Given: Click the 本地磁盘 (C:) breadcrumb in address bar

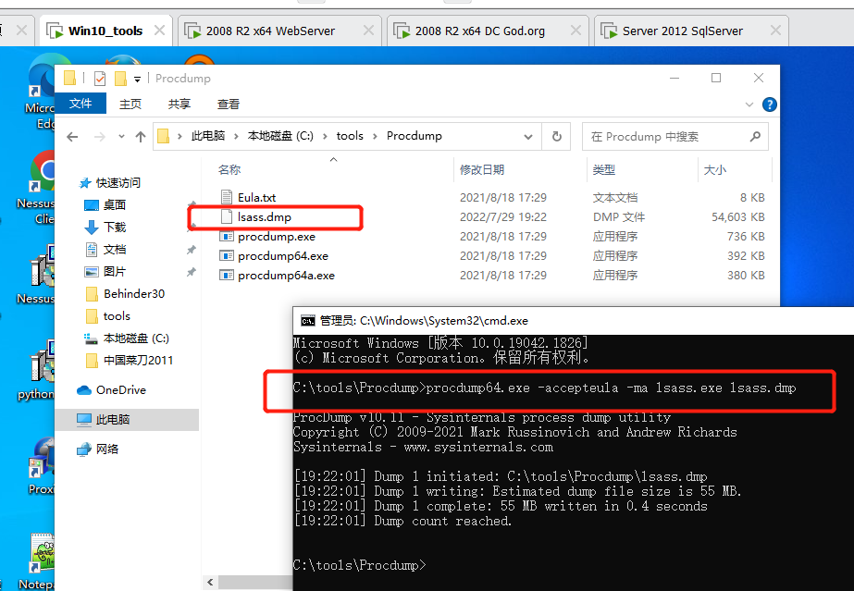Looking at the screenshot, I should [x=279, y=136].
